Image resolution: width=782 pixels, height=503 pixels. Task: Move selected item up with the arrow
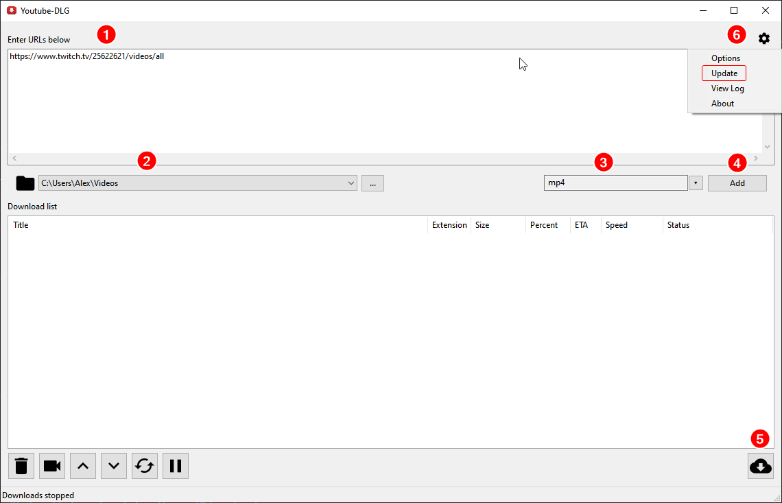83,466
